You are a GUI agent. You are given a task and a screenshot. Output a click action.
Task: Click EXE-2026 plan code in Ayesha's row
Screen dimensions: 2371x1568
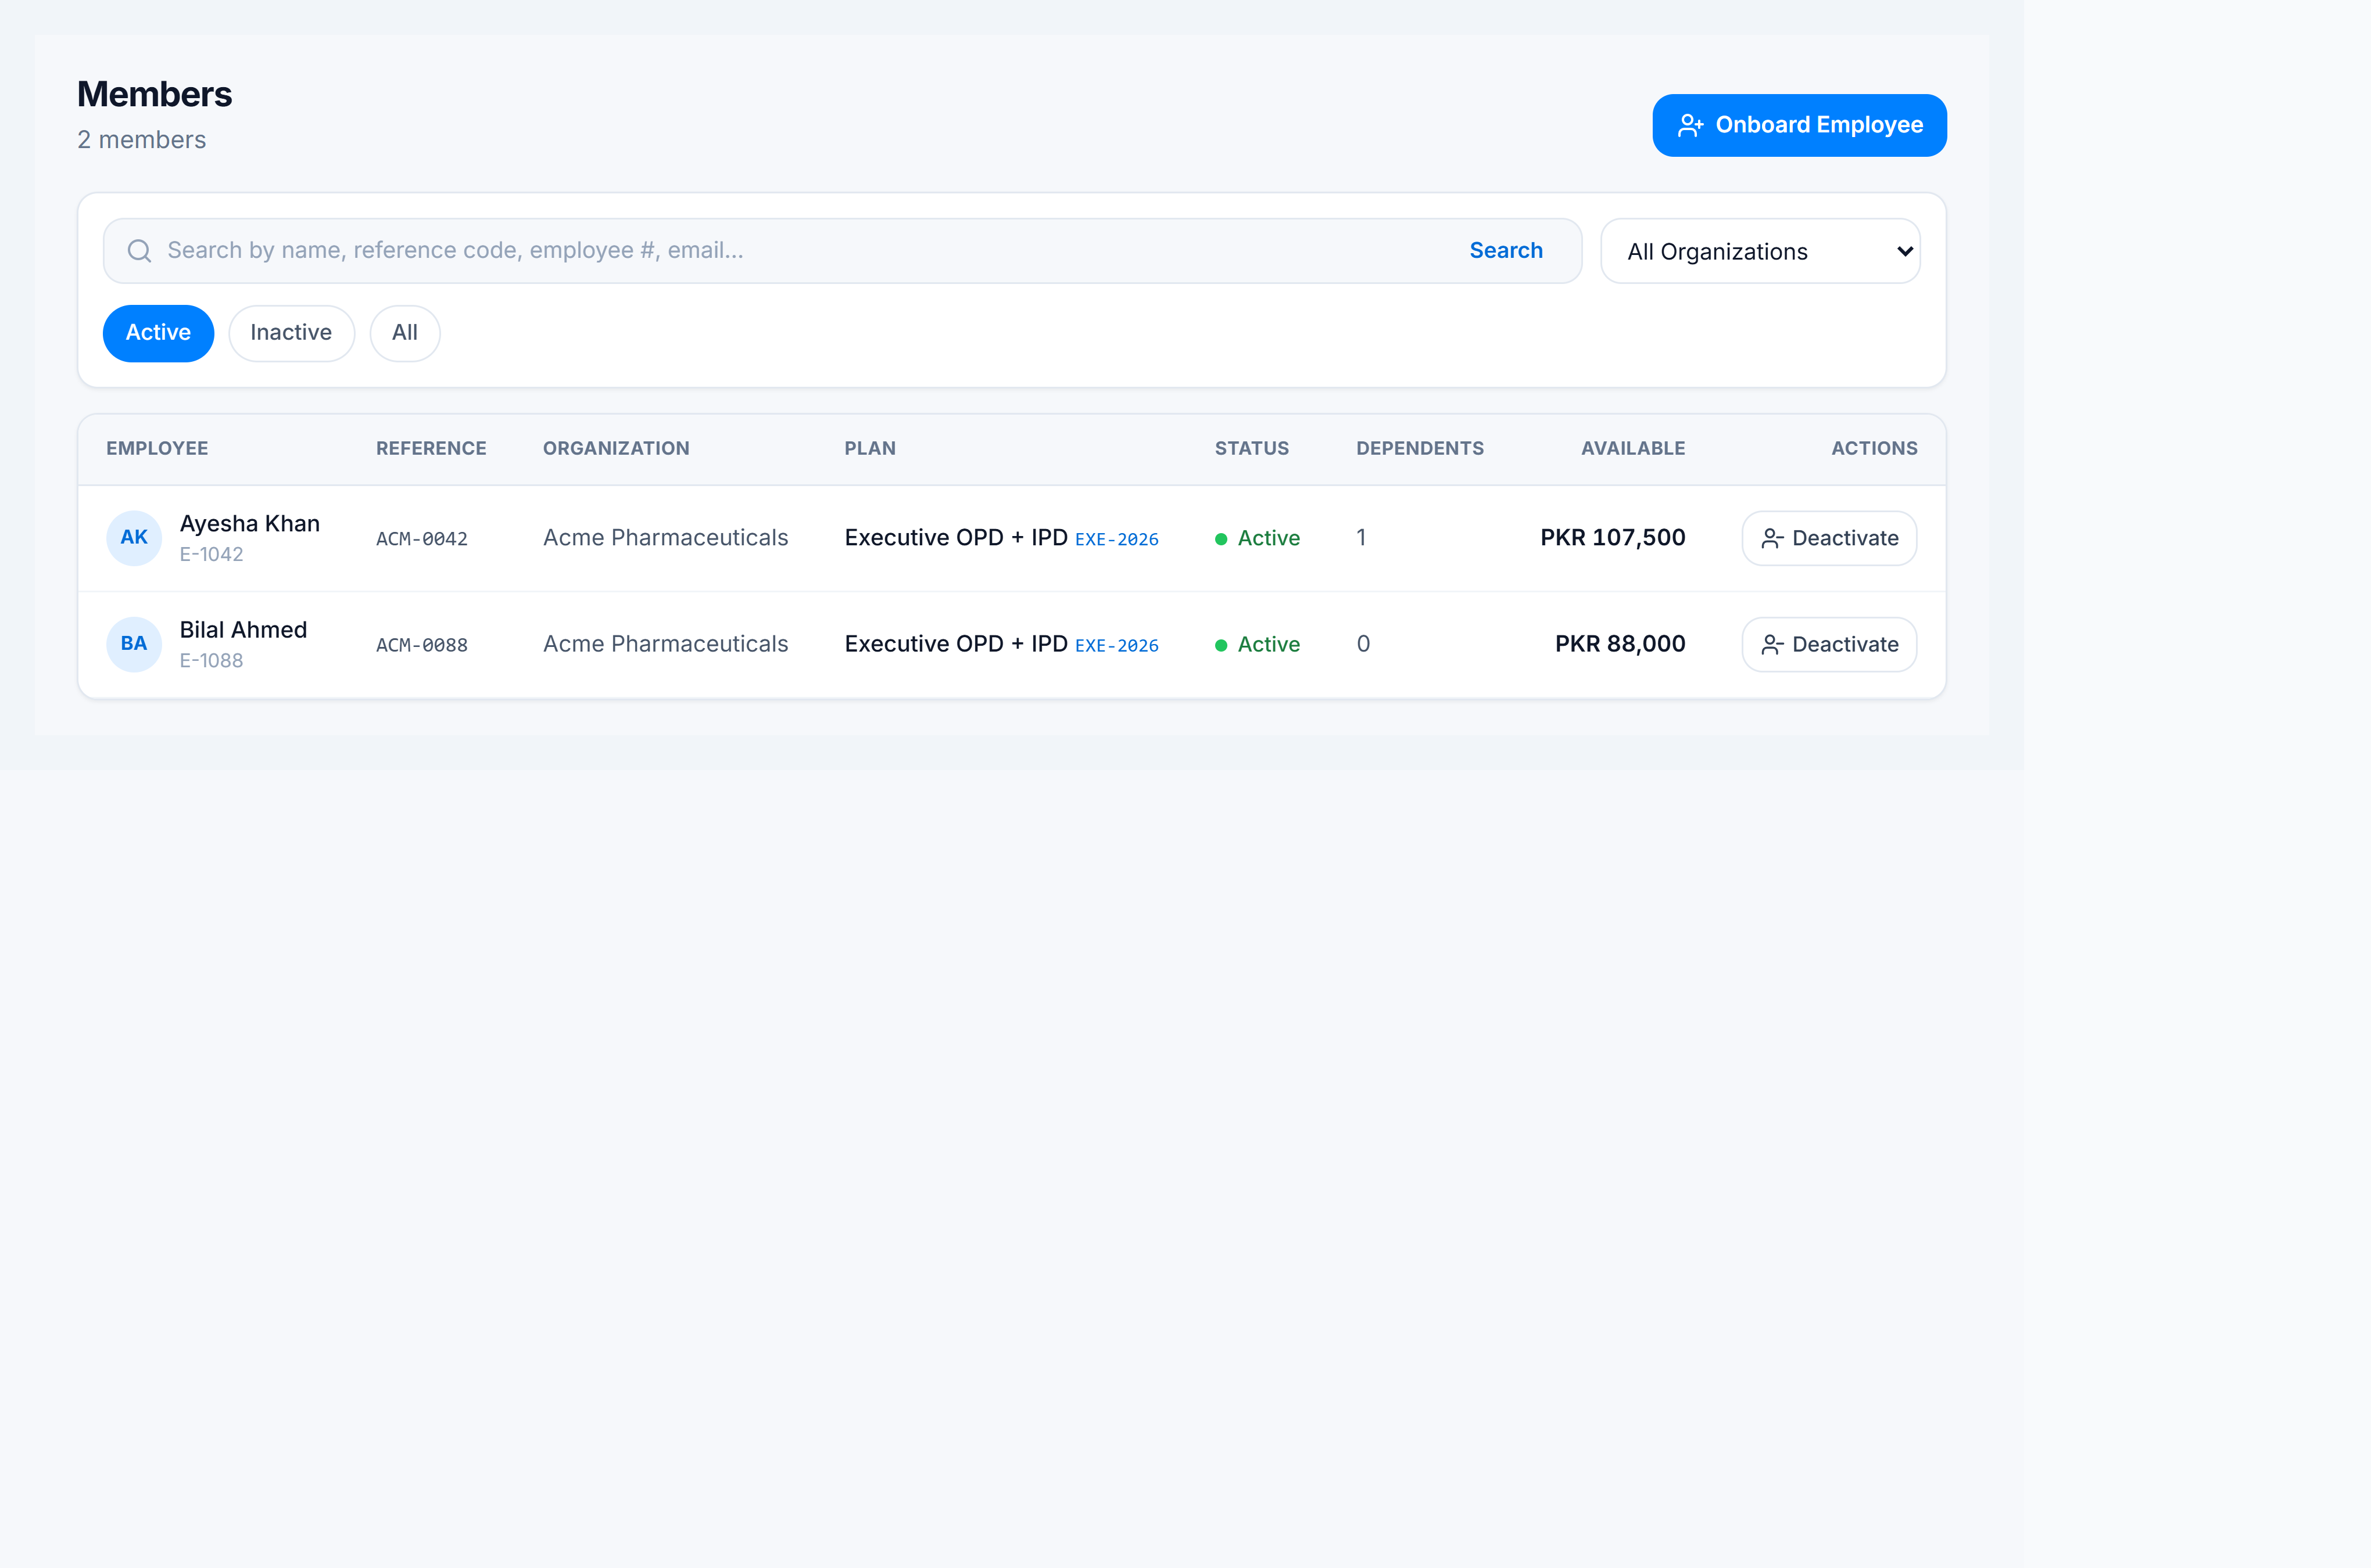tap(1116, 540)
